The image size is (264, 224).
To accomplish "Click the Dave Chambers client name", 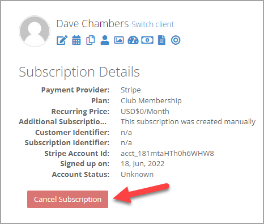I will click(92, 24).
